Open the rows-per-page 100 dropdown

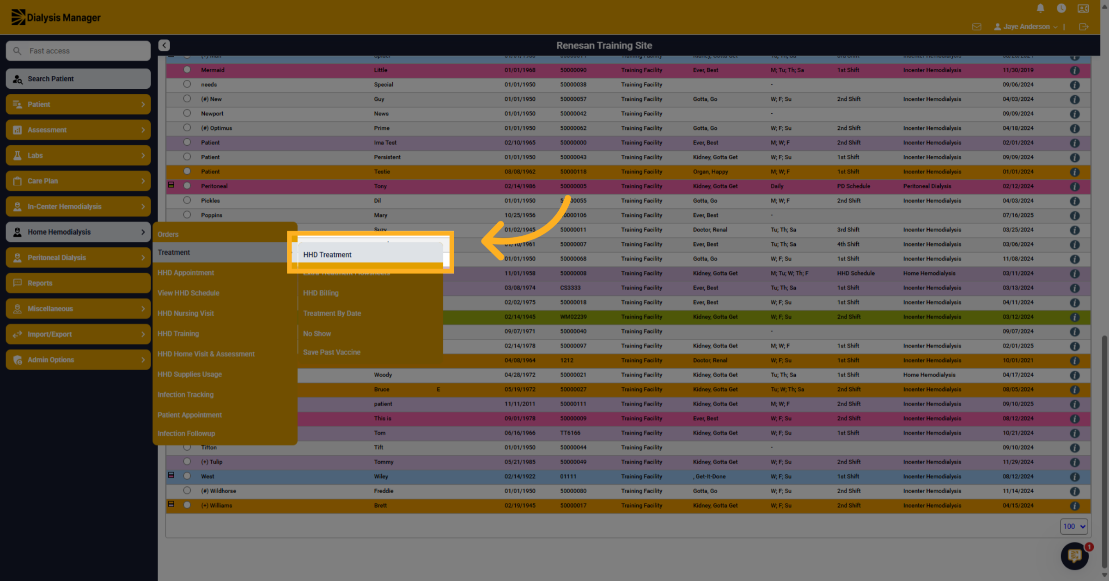click(x=1074, y=526)
